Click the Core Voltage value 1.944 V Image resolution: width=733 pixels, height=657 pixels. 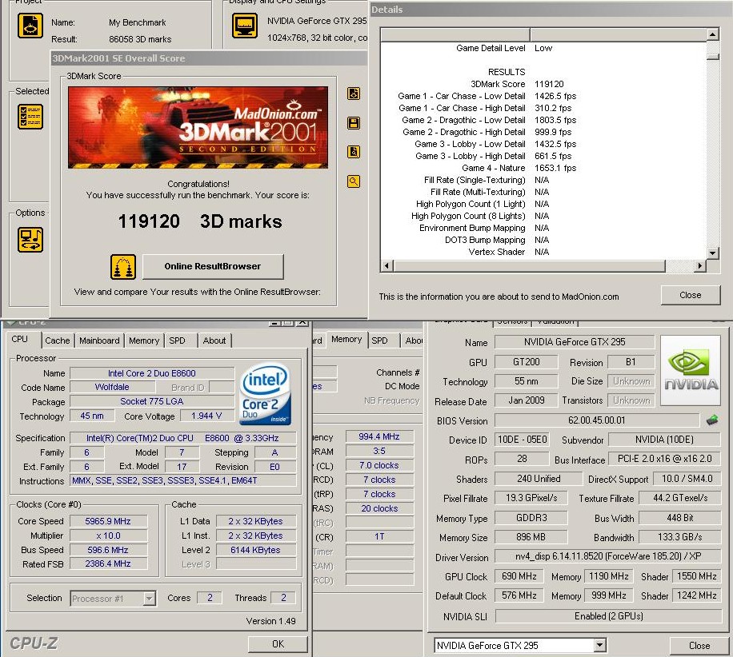click(x=206, y=416)
